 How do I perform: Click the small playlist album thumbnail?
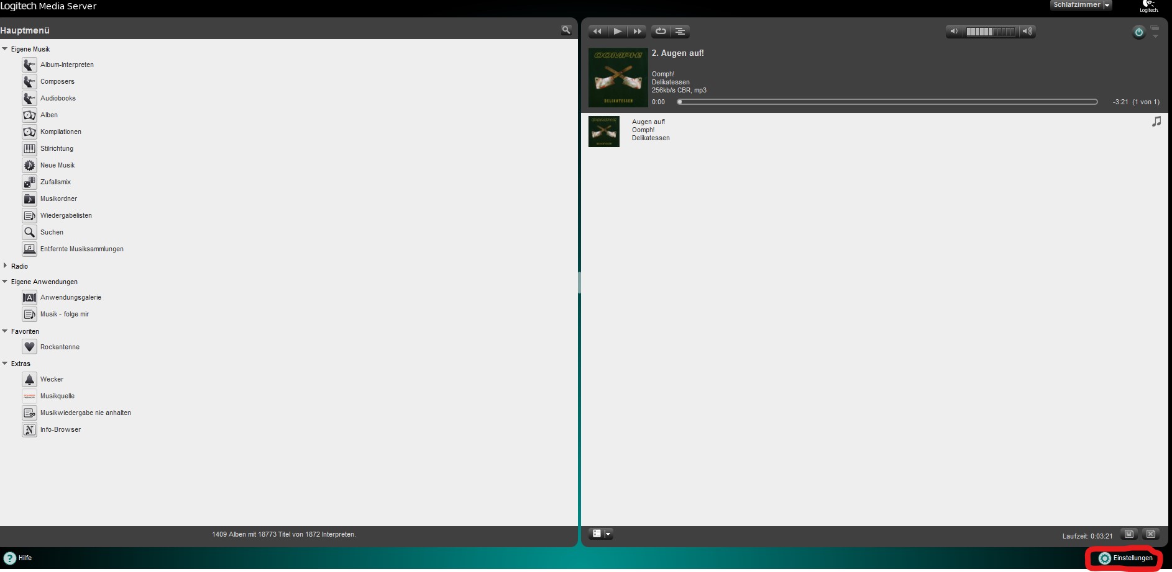tap(604, 132)
